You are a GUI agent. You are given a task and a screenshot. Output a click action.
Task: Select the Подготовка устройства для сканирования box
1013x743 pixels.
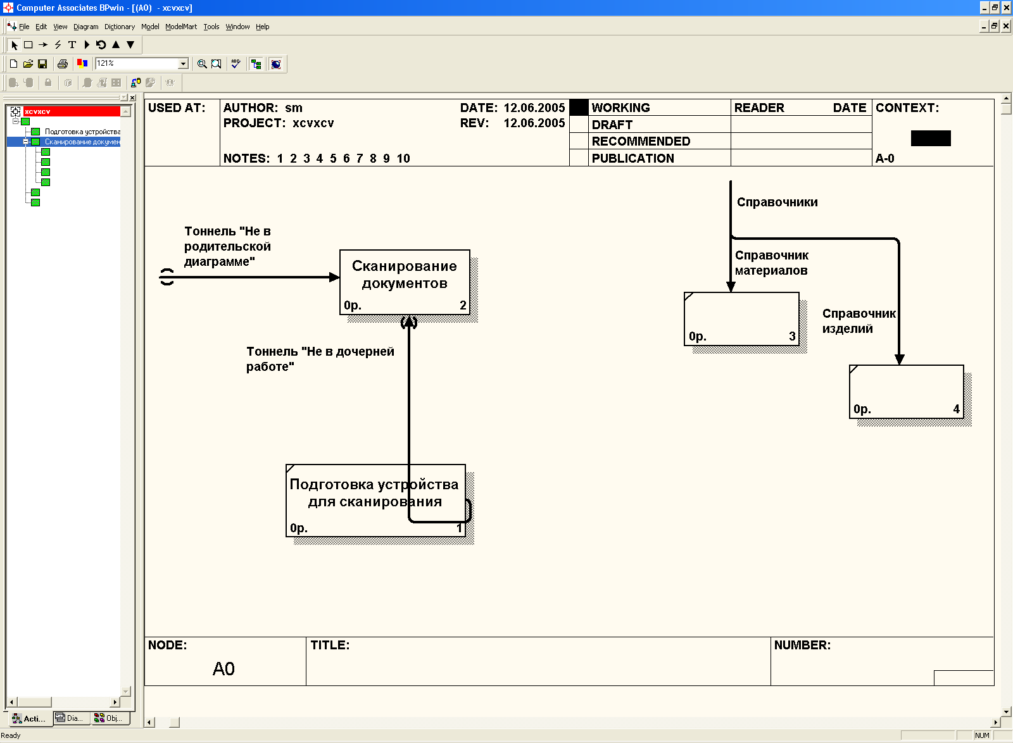tap(375, 501)
